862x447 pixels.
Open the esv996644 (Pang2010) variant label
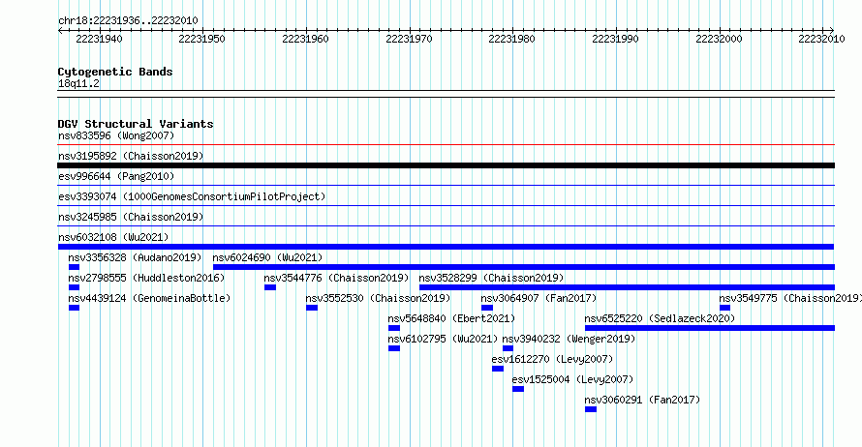click(x=116, y=176)
